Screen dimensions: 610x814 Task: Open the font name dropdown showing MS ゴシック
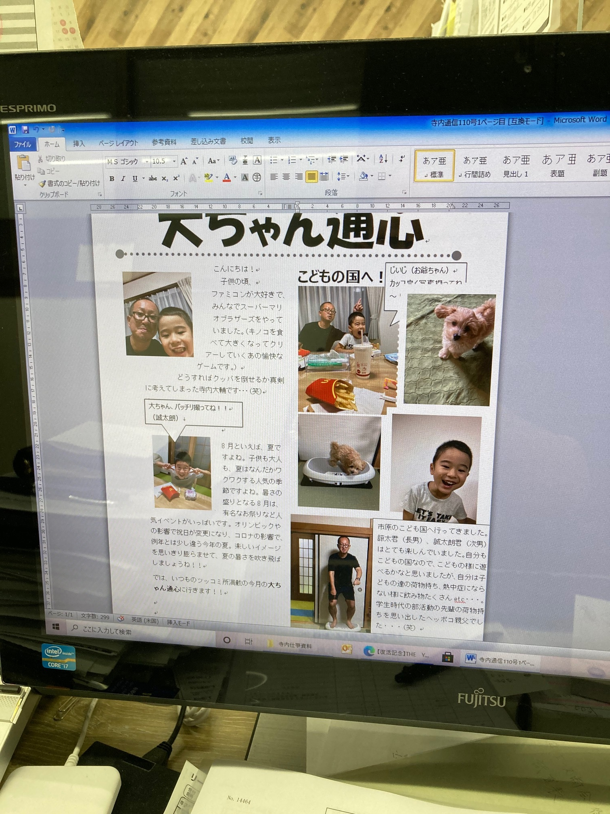coord(147,162)
